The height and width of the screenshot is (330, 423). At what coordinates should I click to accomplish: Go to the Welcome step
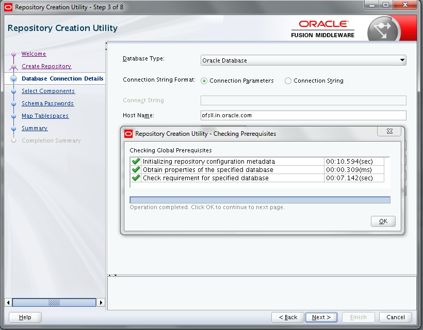[34, 54]
